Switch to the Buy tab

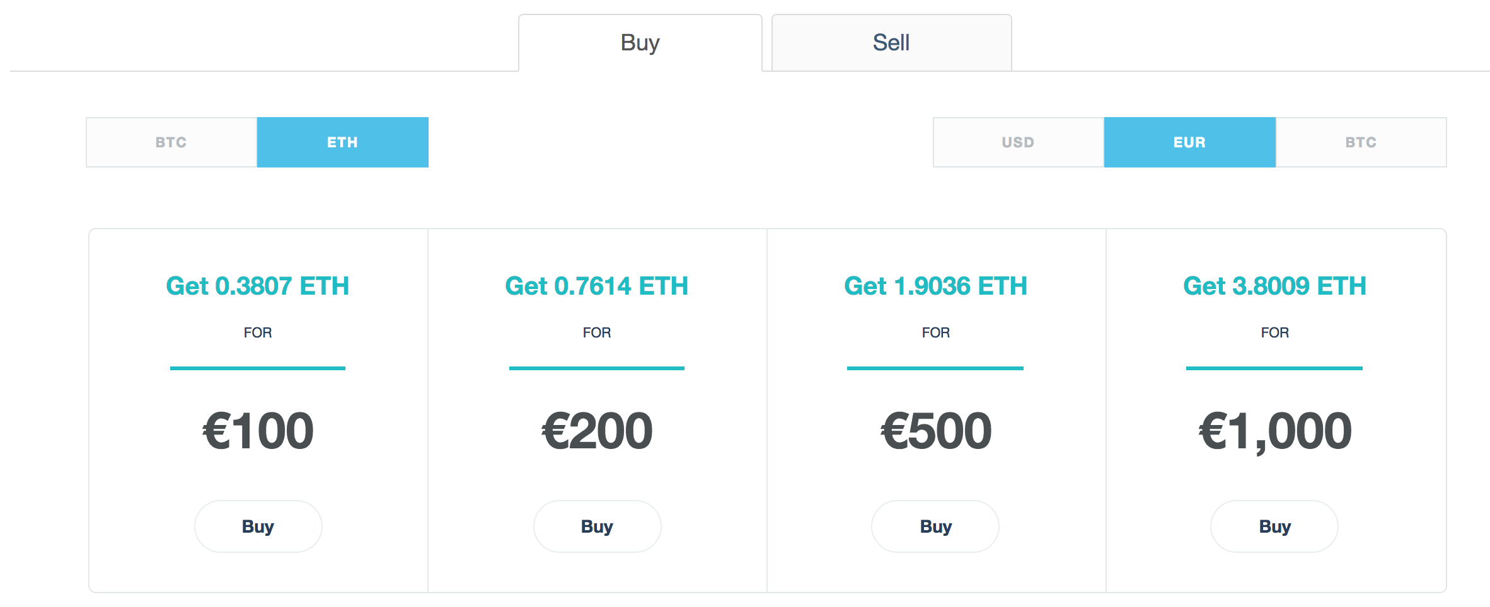pos(640,42)
